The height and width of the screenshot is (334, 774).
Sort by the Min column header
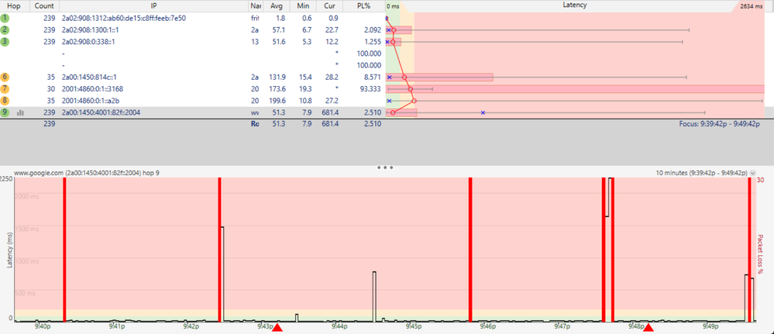[303, 5]
